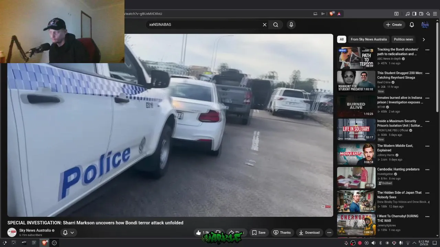440x247 pixels.
Task: Select From Sky News Australia chip
Action: 368,39
